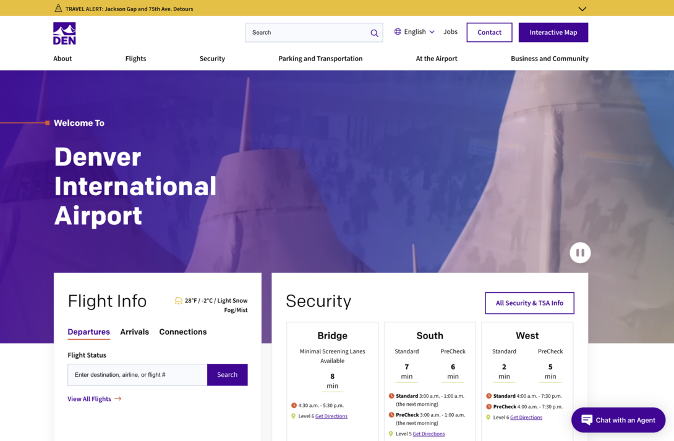Click the travel alert warning triangle icon
The image size is (674, 441).
point(58,9)
